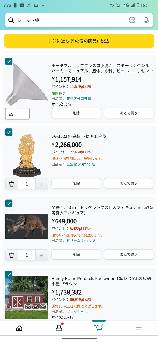Uncheck the Rookwood shed item checkbox
The height and width of the screenshot is (343, 158).
click(x=9, y=274)
